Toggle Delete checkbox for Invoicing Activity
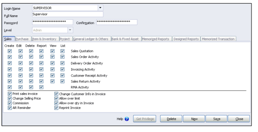 point(31,69)
